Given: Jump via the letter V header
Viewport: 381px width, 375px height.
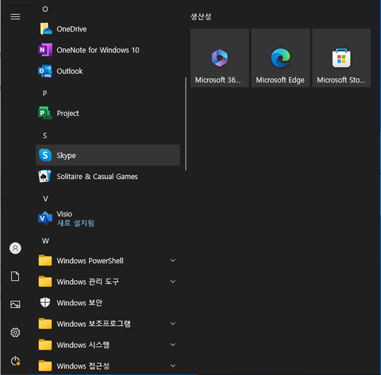Looking at the screenshot, I should (46, 199).
